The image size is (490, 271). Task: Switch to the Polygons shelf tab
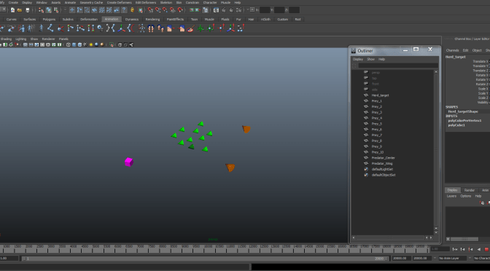pyautogui.click(x=49, y=20)
